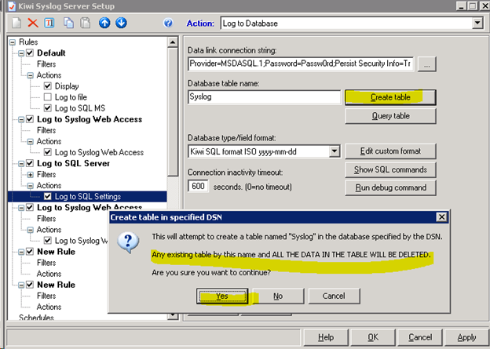Click Yes in the create table dialog
Image resolution: width=490 pixels, height=349 pixels.
[x=221, y=296]
